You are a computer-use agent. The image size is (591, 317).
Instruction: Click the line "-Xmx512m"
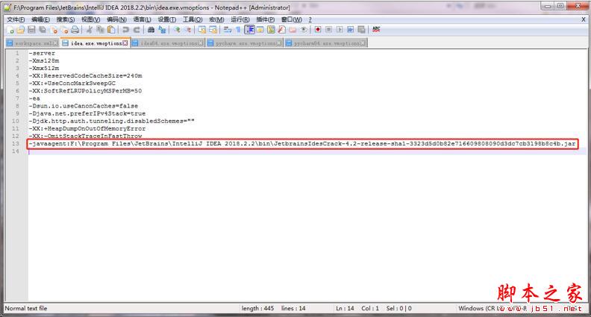point(44,68)
